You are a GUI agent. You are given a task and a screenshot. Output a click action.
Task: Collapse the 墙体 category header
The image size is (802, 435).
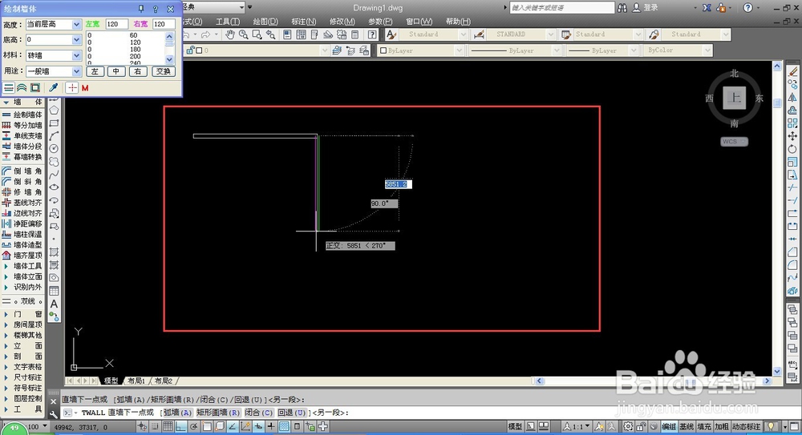pos(22,103)
